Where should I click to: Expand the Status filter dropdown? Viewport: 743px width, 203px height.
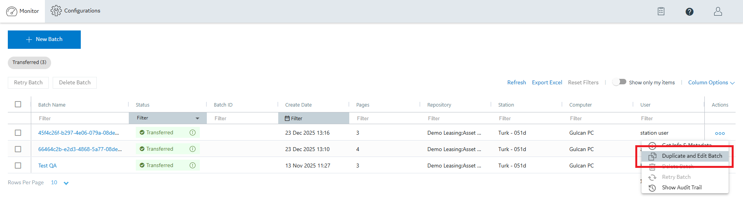pos(168,118)
